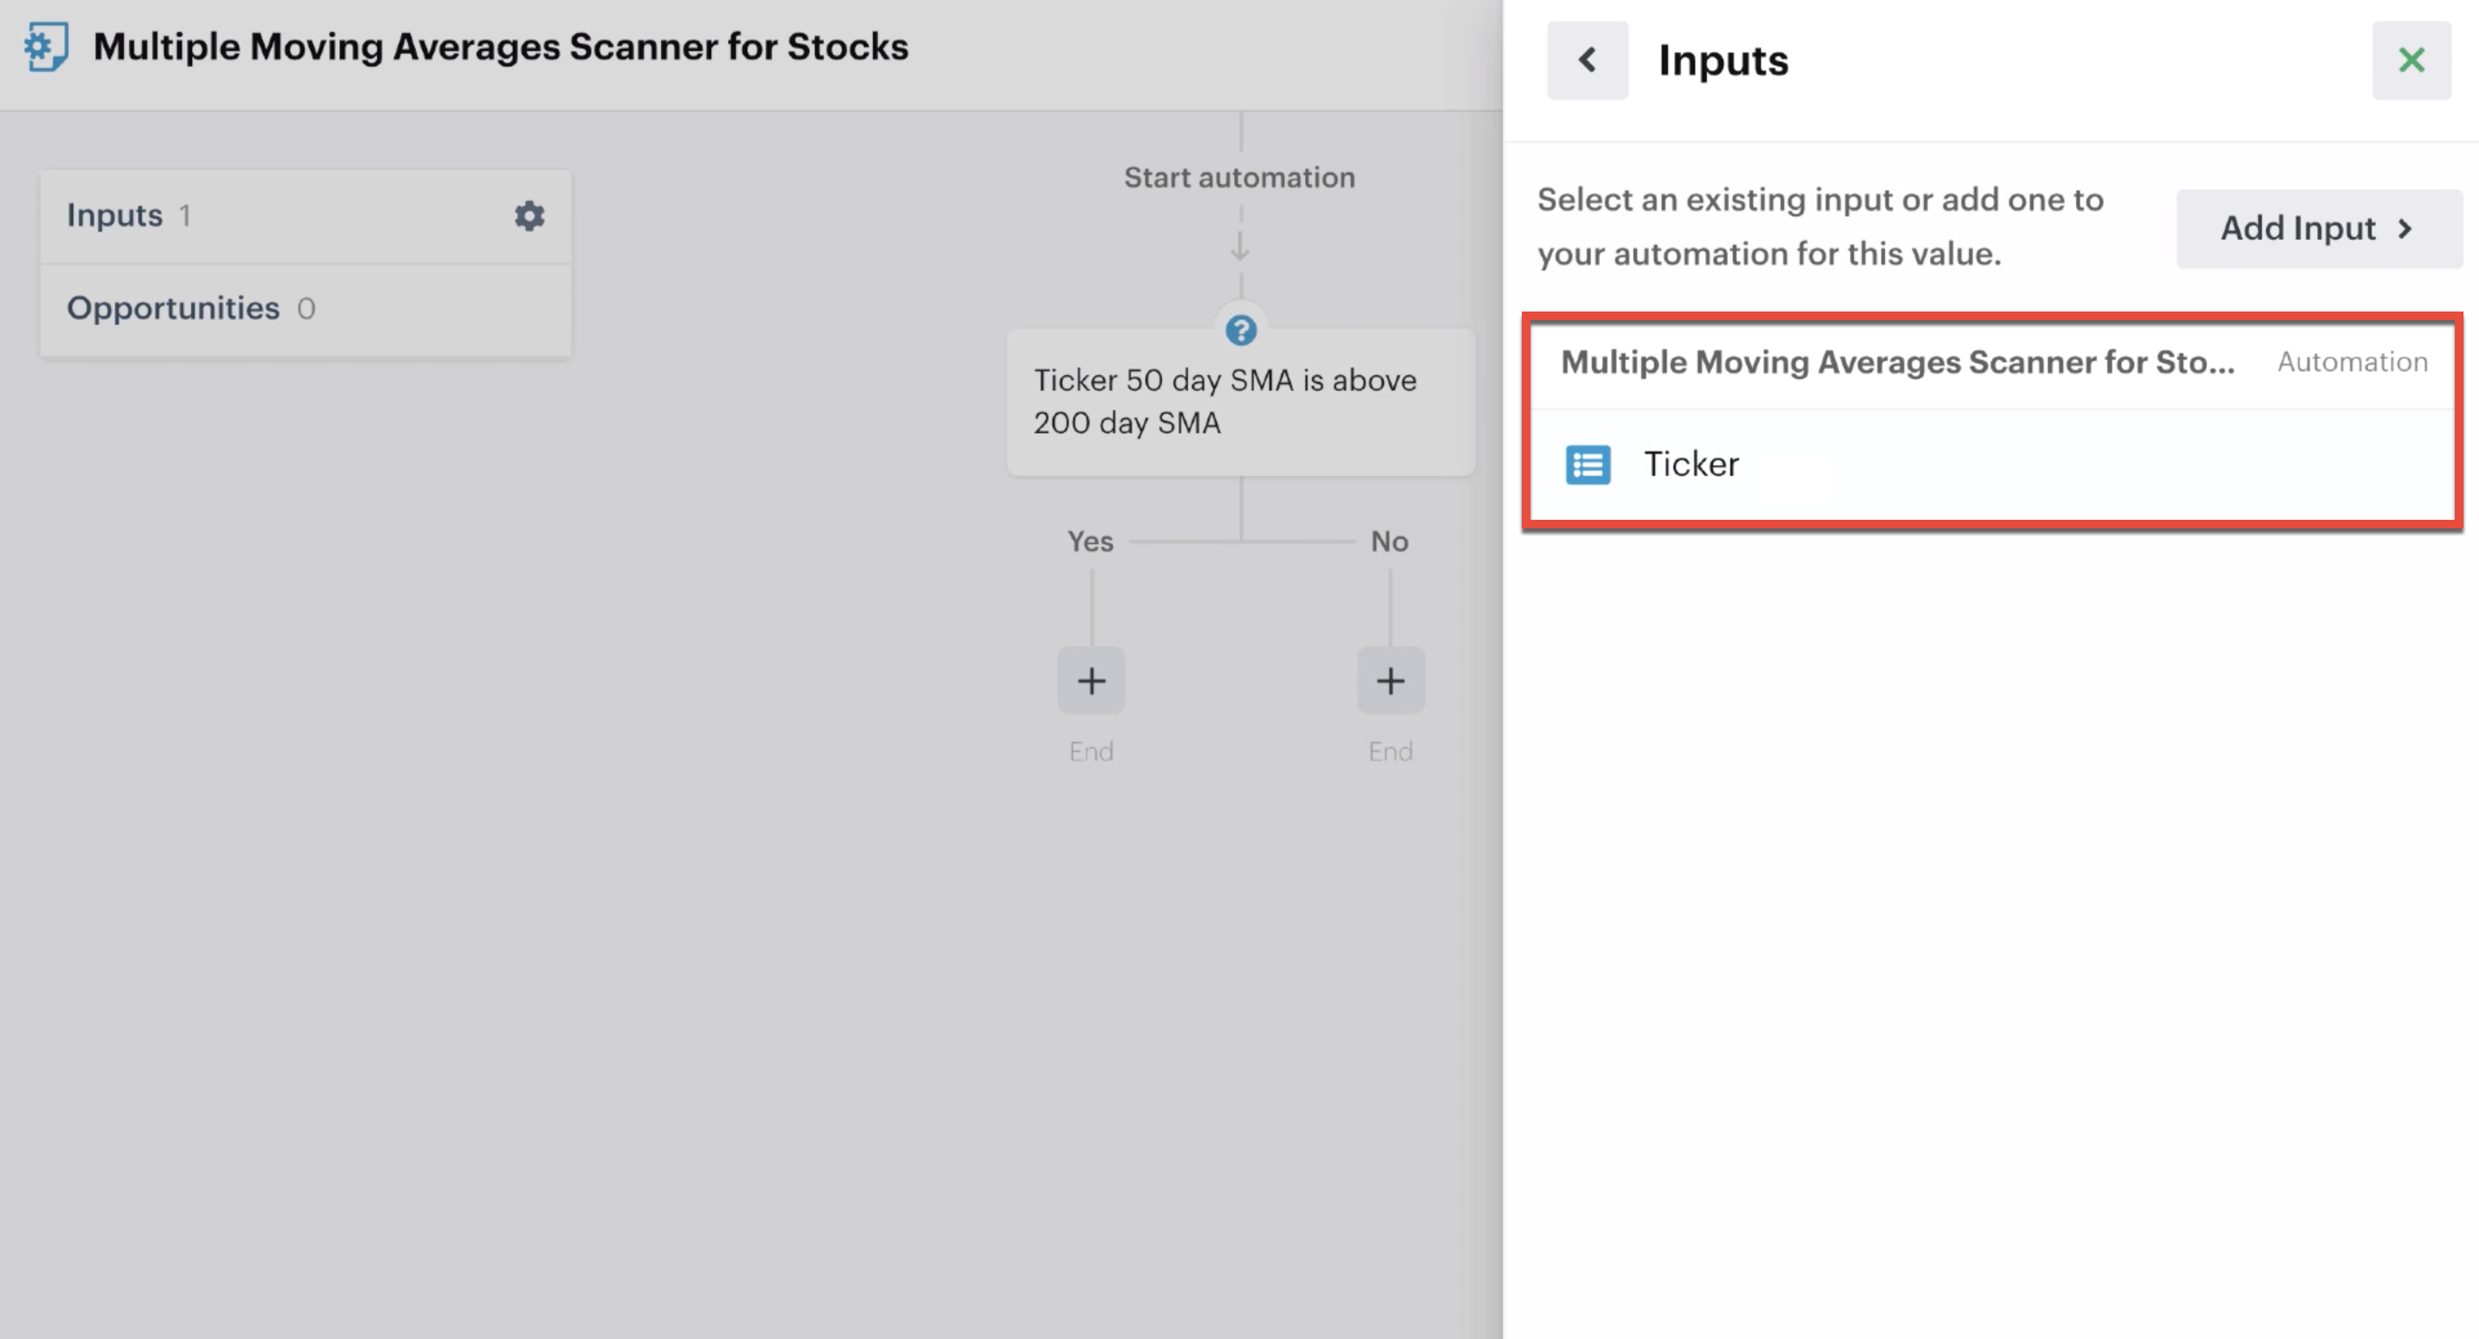2479x1339 pixels.
Task: Close the Inputs panel with green X
Action: (x=2412, y=60)
